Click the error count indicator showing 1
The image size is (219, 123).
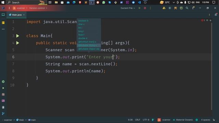coord(203,20)
